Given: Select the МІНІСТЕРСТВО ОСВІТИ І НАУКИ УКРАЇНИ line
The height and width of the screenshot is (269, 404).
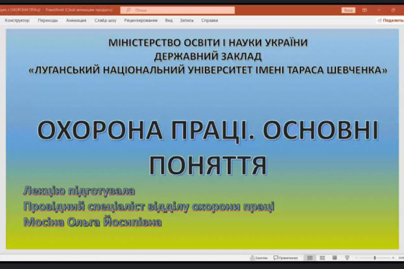Looking at the screenshot, I should coord(208,43).
